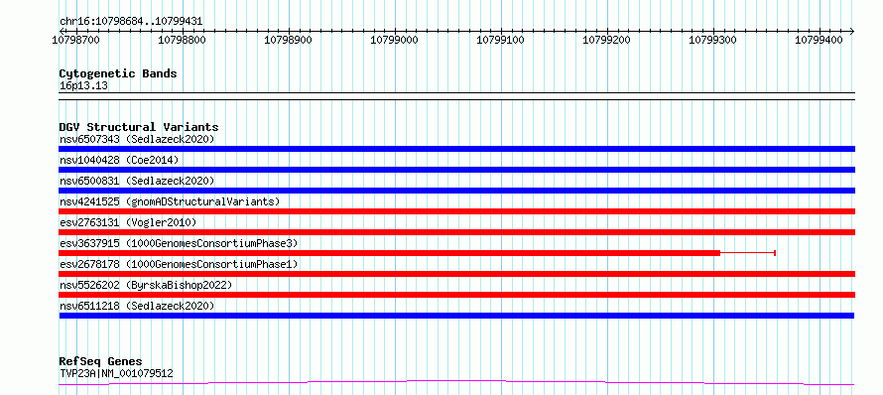Viewport: 883px width, 395px height.
Task: Select variant label nsv6511218 (Sedlazeck2020)
Action: [137, 306]
